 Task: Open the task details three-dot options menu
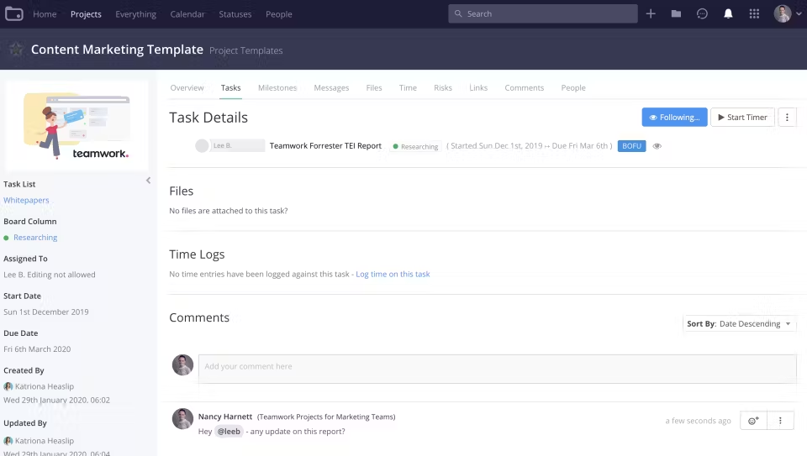787,118
